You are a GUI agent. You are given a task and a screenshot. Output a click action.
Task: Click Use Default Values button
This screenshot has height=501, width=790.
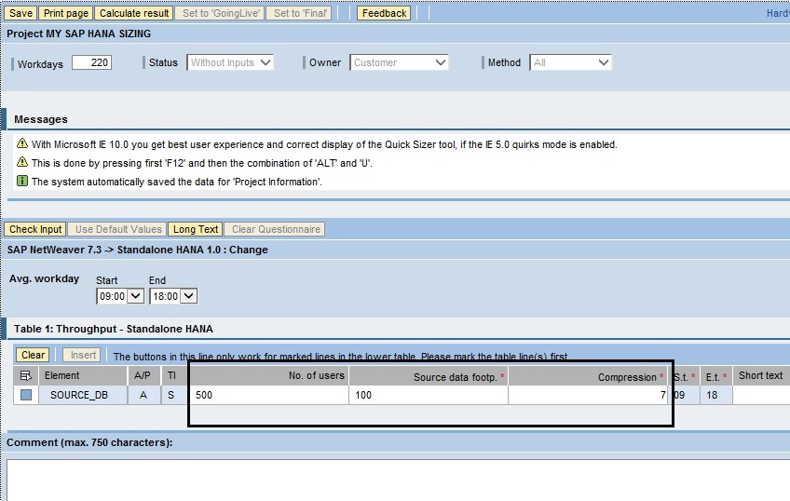(x=118, y=229)
